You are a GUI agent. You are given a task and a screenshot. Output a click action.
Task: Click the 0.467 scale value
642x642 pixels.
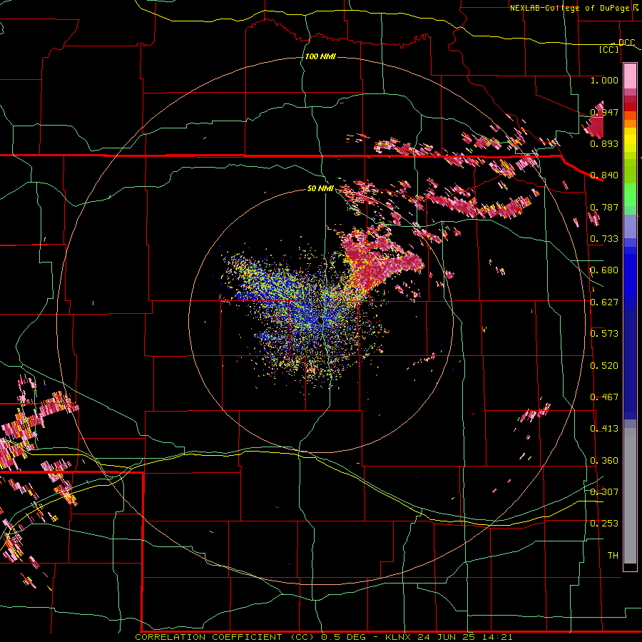[x=604, y=397]
